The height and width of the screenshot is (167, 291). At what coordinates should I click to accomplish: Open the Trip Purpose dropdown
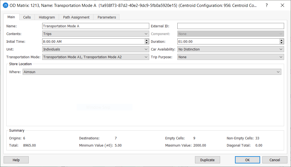click(x=230, y=57)
